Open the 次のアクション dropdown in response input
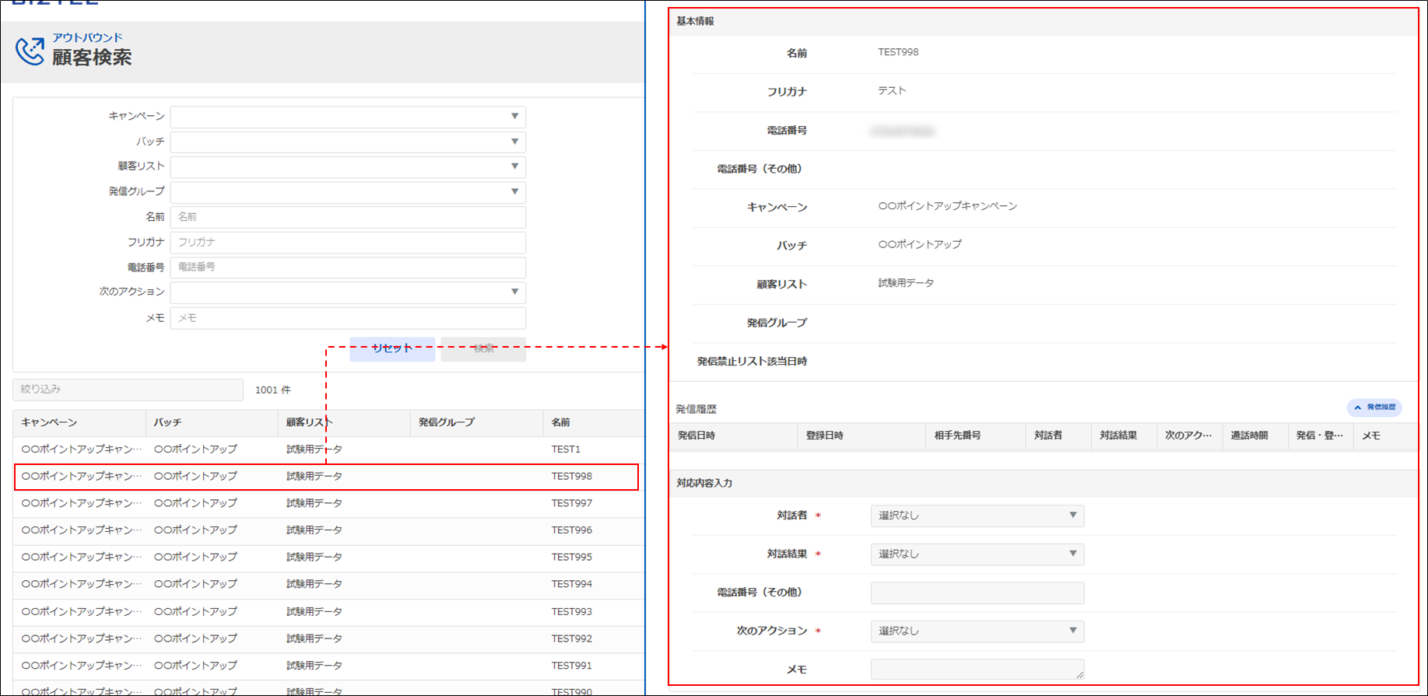 pyautogui.click(x=977, y=631)
